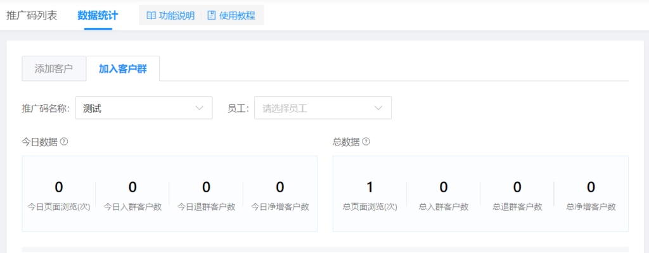
Task: Click the book icon beside 功能说明
Action: coord(151,16)
